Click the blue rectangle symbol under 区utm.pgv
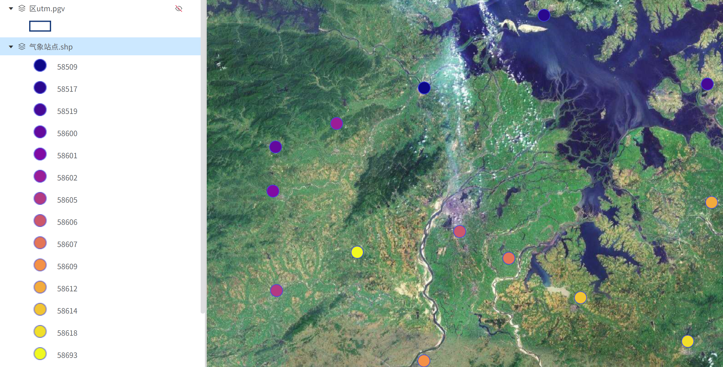 (40, 26)
